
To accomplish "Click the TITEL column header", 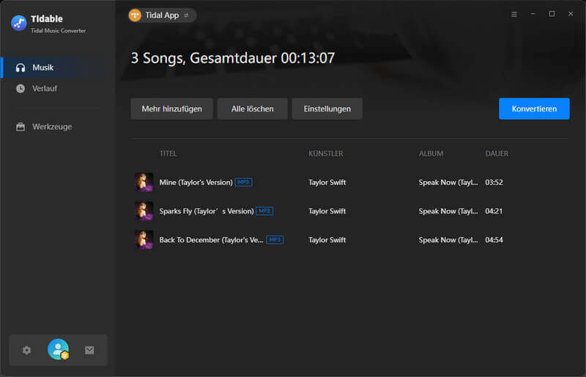I will click(x=168, y=153).
